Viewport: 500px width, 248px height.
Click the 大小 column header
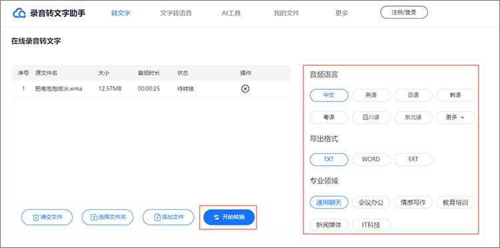click(x=103, y=73)
